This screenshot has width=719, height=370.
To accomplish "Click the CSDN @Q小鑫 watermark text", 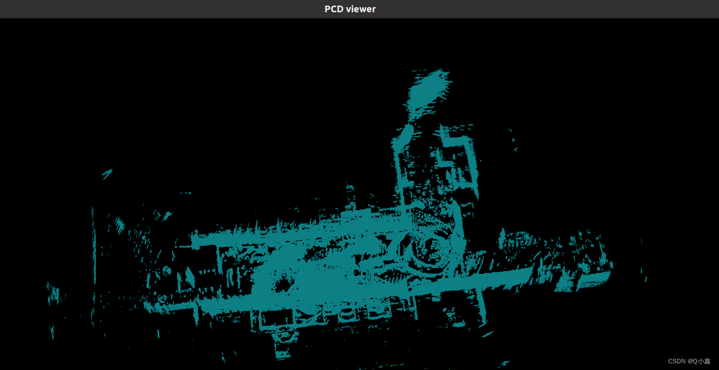I will click(x=689, y=361).
